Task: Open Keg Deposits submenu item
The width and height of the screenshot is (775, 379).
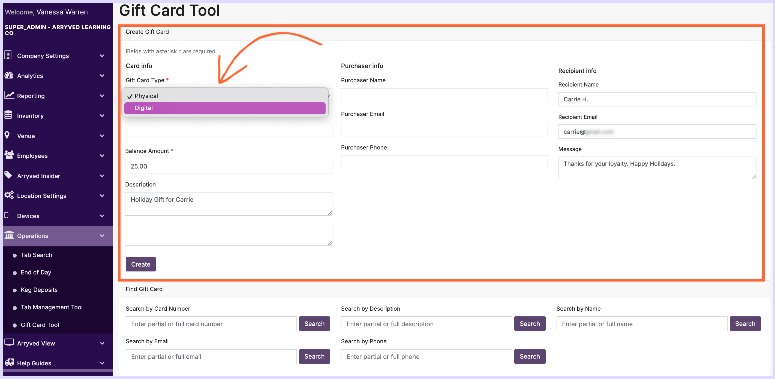Action: tap(39, 290)
